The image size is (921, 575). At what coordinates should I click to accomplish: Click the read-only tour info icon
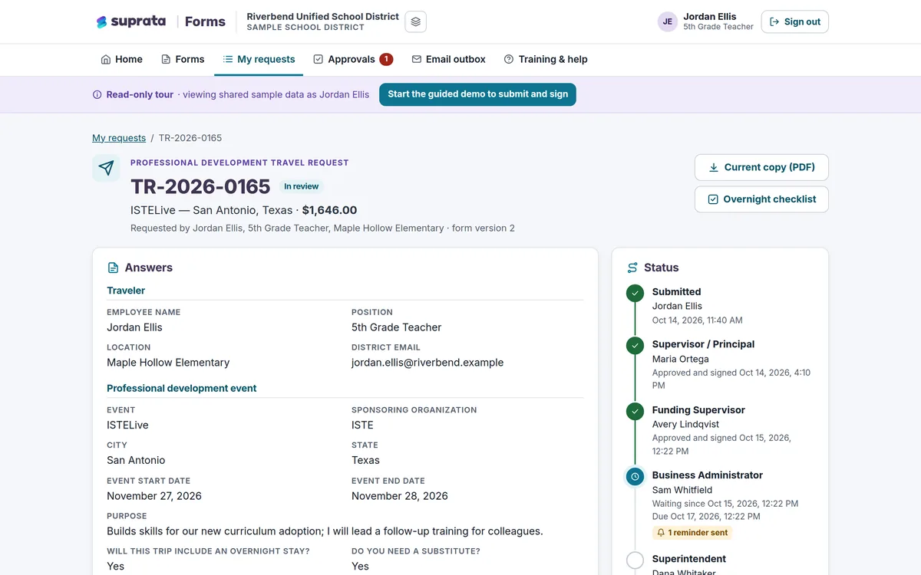[x=97, y=95]
